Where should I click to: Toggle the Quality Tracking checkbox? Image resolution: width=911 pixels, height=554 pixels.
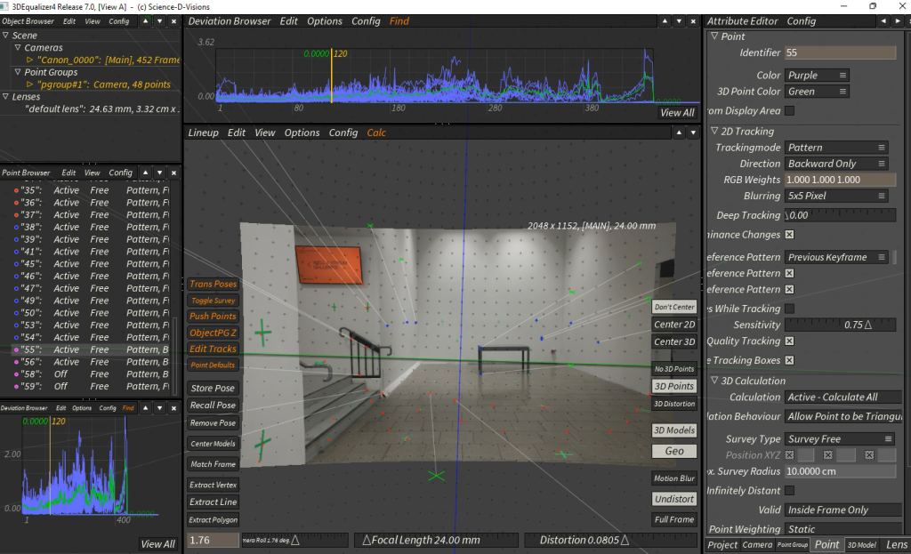[790, 341]
